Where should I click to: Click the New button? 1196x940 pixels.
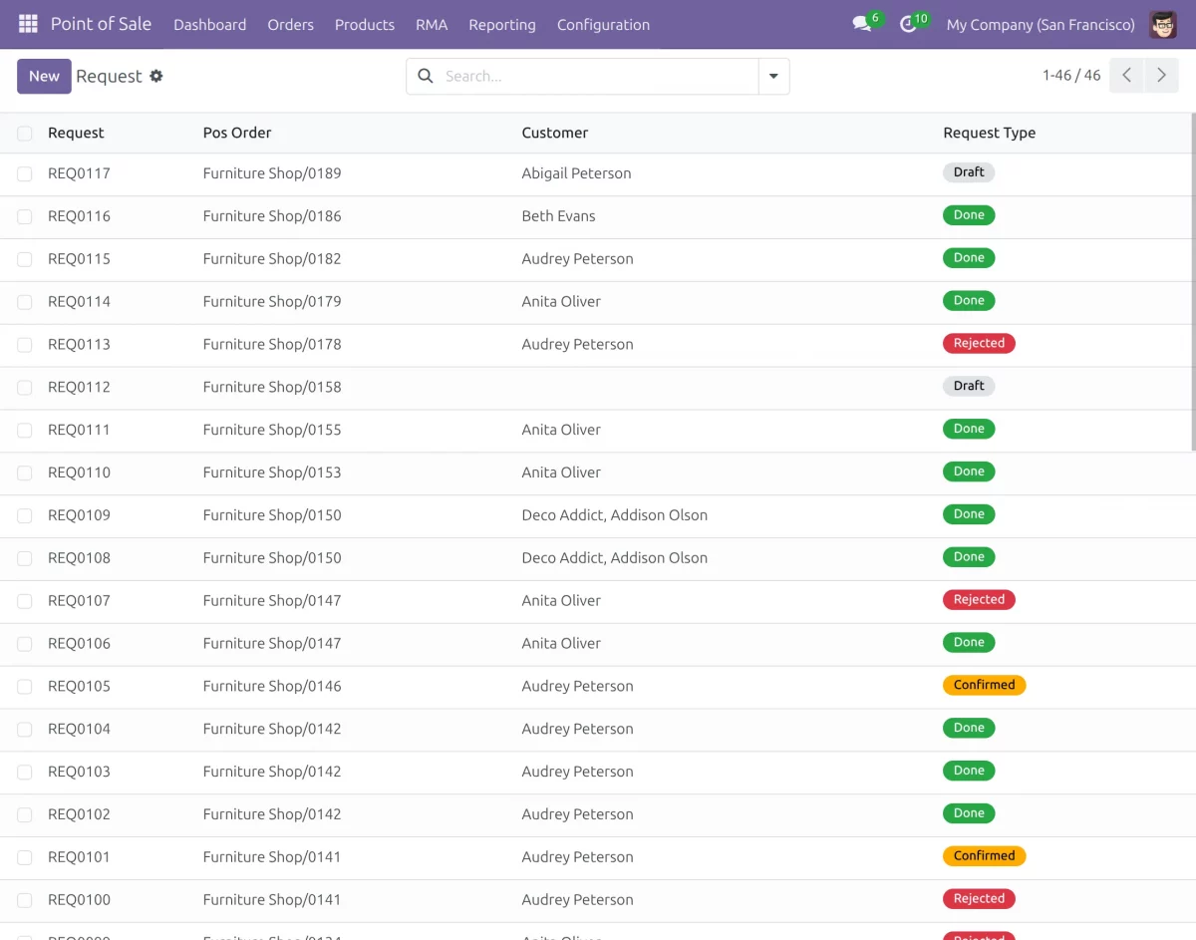[x=44, y=76]
